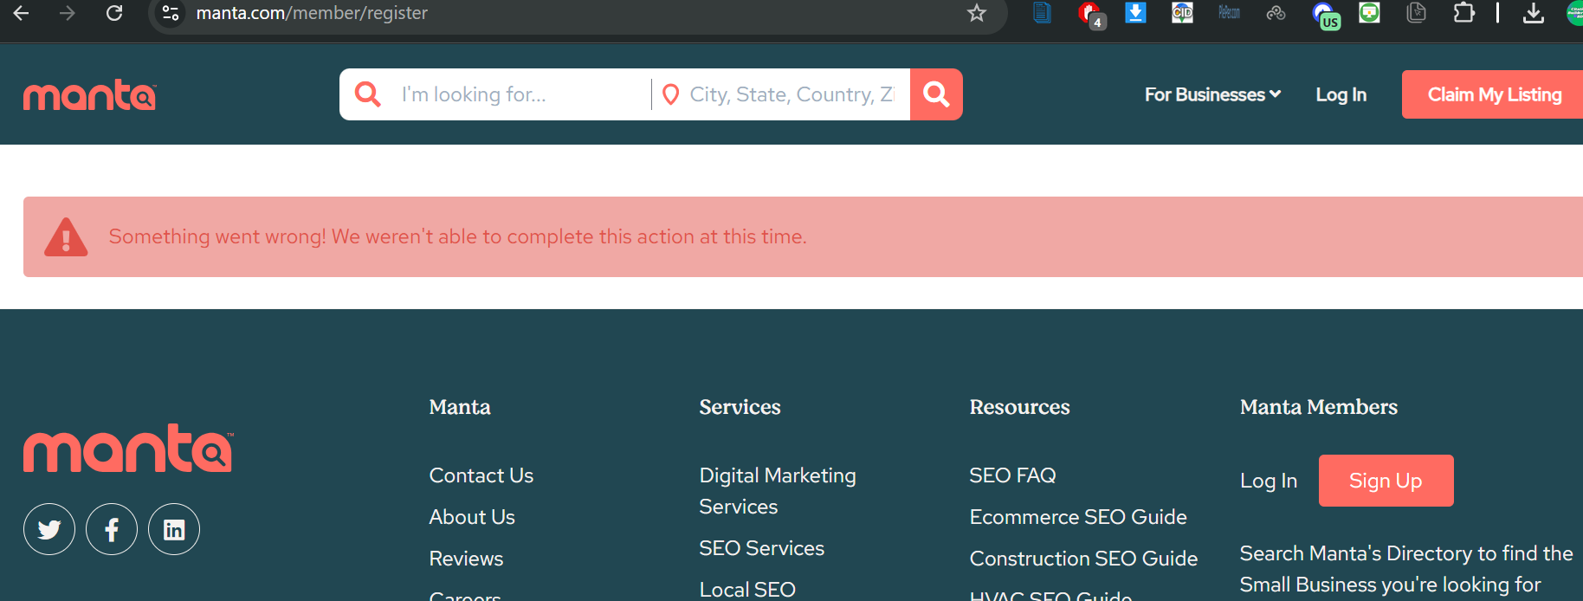Click Log In in the header

pyautogui.click(x=1341, y=94)
